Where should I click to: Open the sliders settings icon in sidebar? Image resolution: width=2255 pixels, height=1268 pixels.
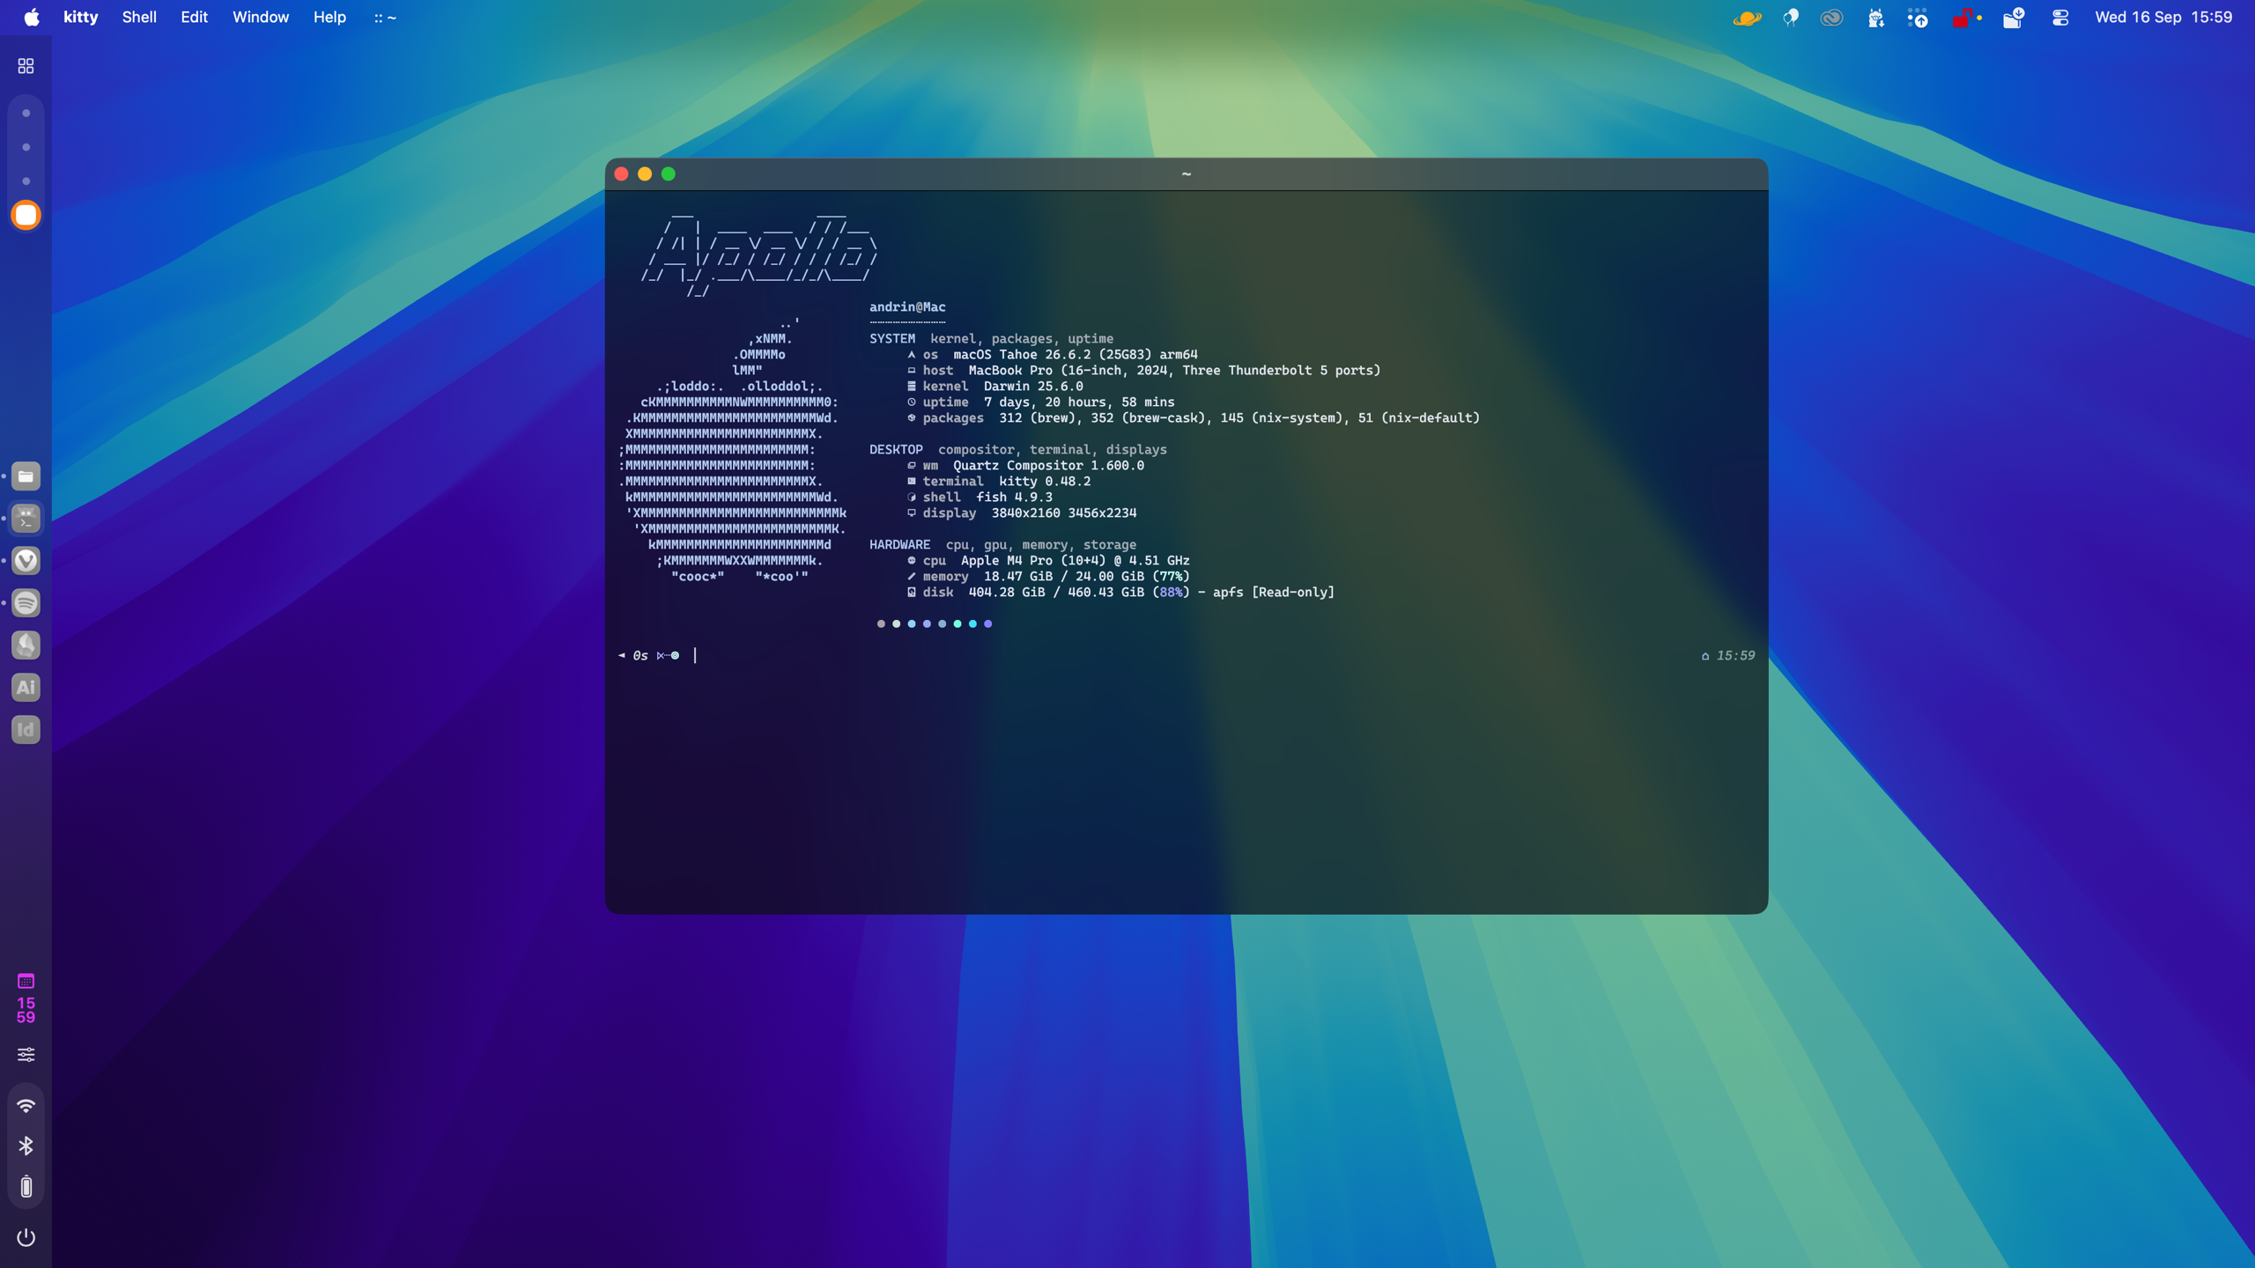[x=26, y=1054]
